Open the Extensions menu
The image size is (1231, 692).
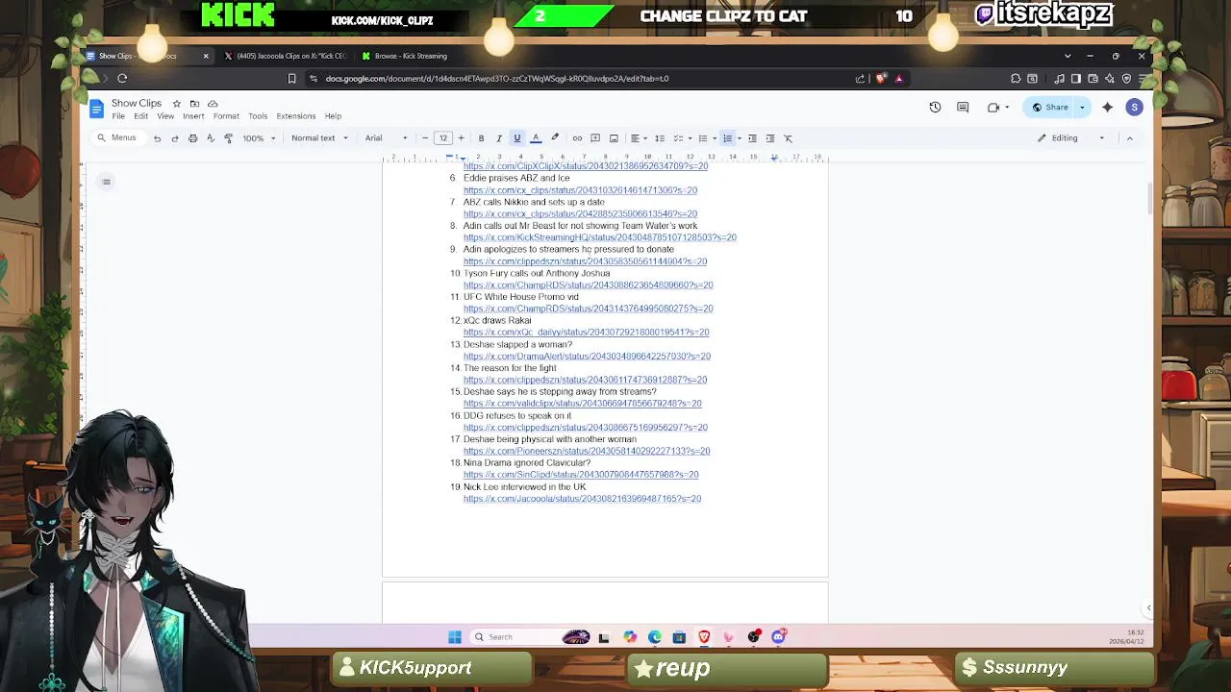point(295,116)
